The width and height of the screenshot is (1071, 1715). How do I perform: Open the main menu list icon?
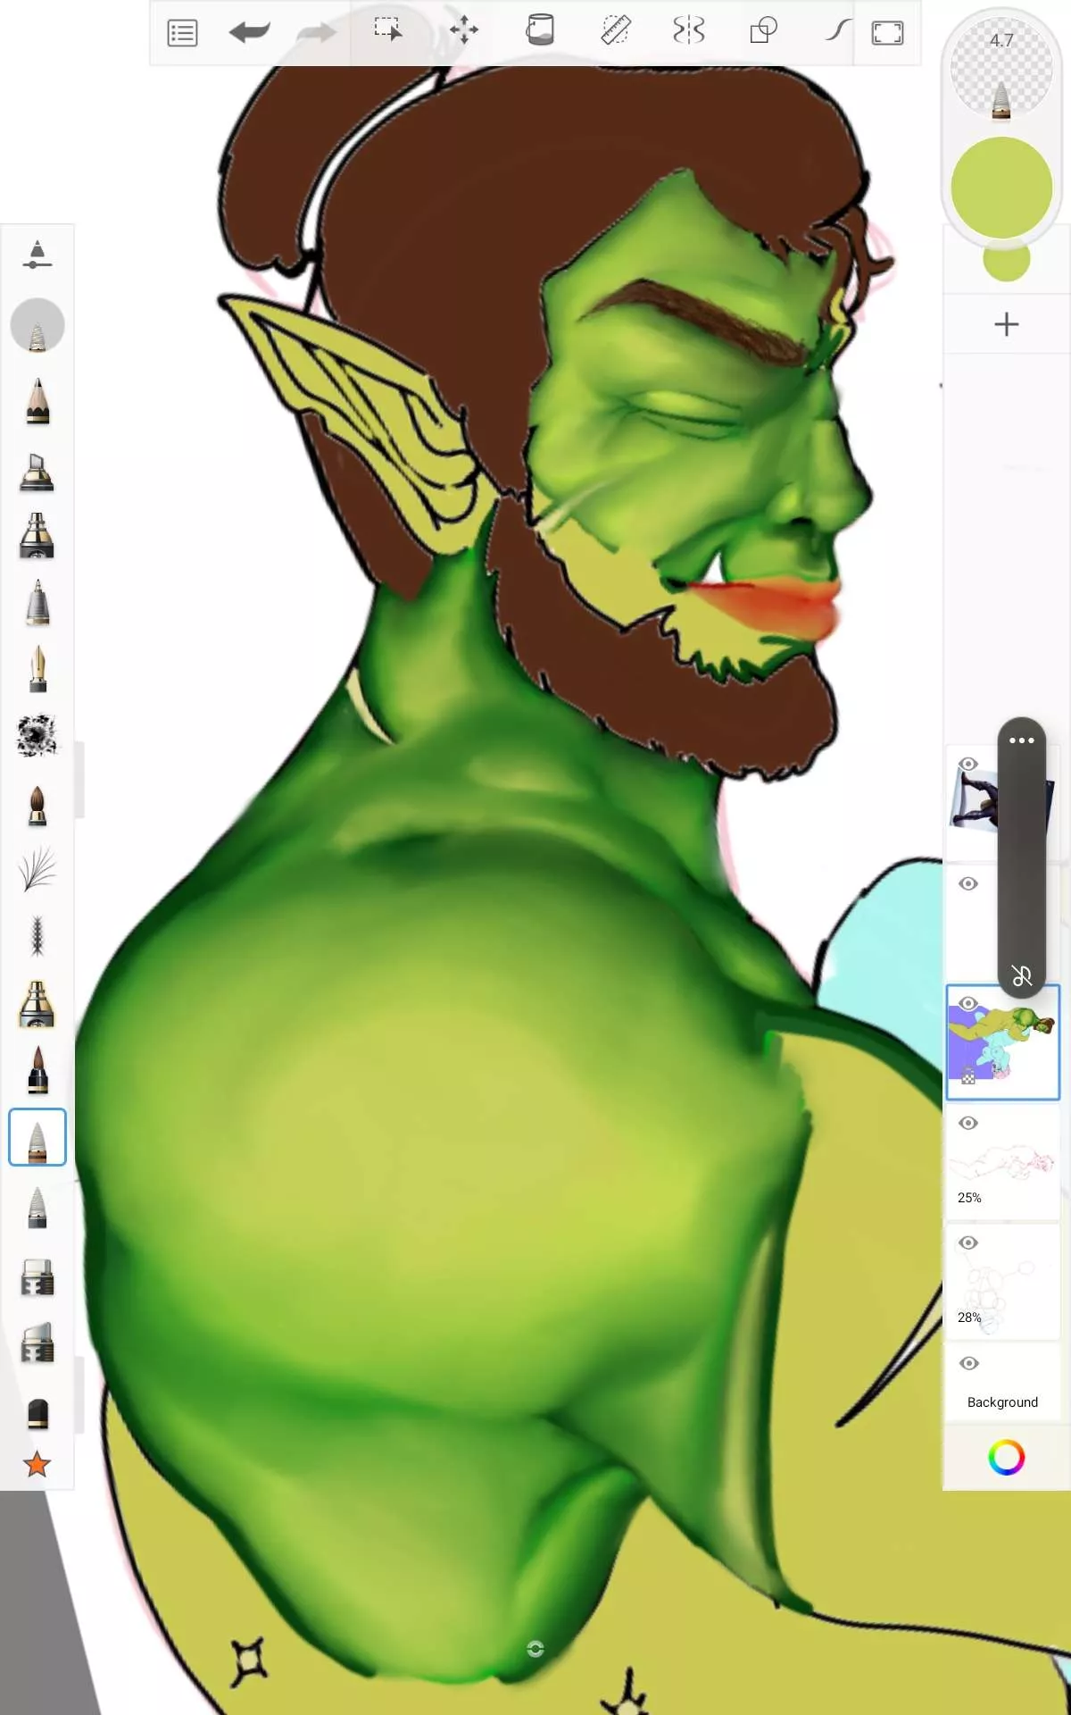[x=182, y=33]
